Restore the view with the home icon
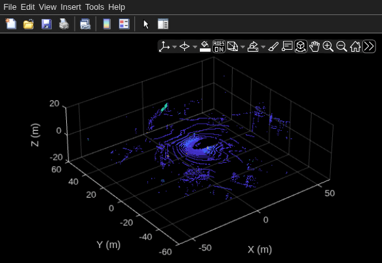This screenshot has width=382, height=263. point(355,46)
